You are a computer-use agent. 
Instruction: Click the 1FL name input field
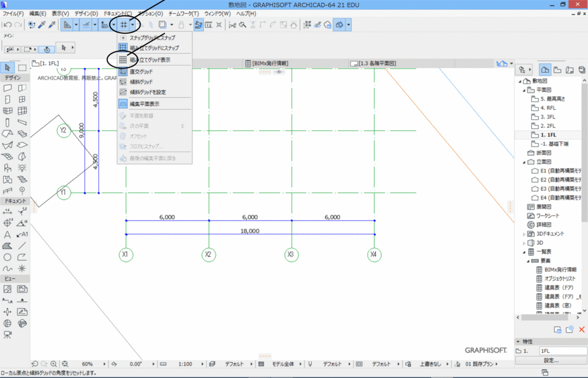coord(563,351)
